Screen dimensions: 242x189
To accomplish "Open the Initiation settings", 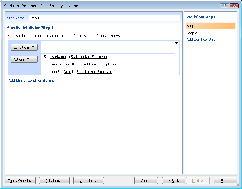I will tap(54, 181).
